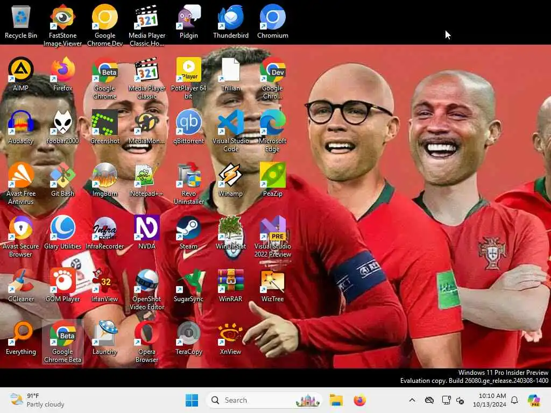Open Visual Studio 2022 Preview icon
This screenshot has height=413, width=551.
pos(273,236)
